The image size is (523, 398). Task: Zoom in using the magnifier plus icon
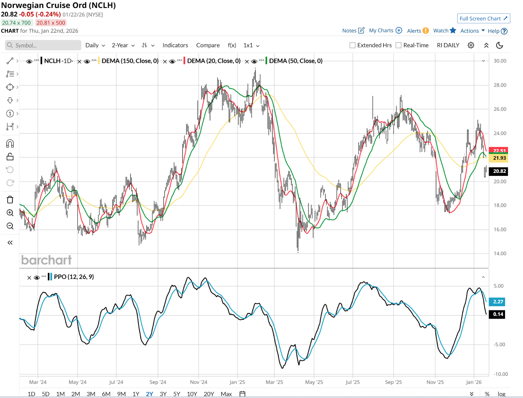10,213
